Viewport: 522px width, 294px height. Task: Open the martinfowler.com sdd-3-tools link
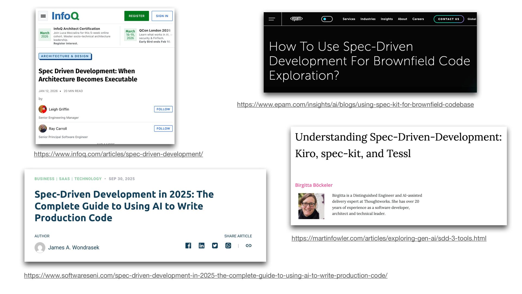[389, 238]
